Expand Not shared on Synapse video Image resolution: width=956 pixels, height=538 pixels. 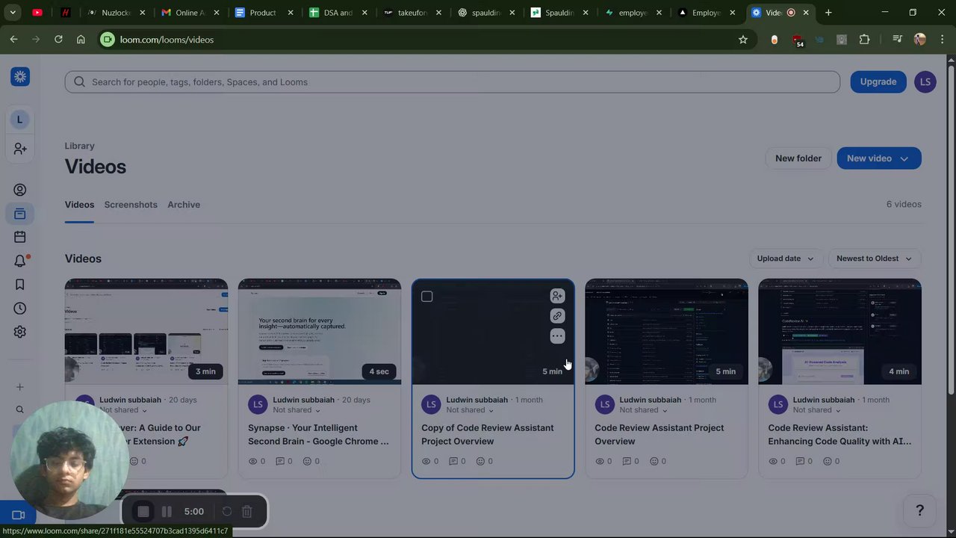point(297,410)
